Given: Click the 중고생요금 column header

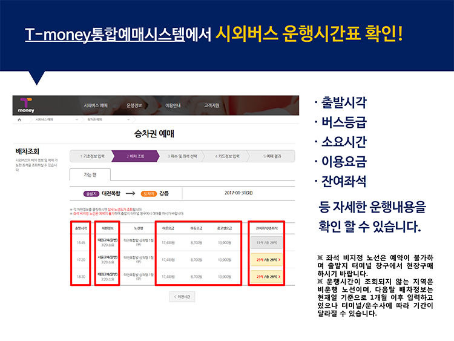Looking at the screenshot, I should pyautogui.click(x=225, y=228).
